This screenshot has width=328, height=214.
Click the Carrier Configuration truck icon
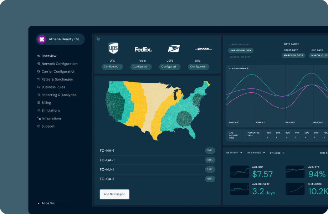click(x=39, y=71)
